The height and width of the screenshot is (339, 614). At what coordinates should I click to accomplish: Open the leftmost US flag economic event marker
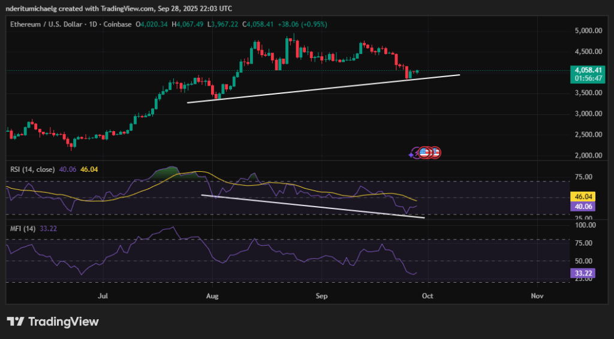[424, 153]
